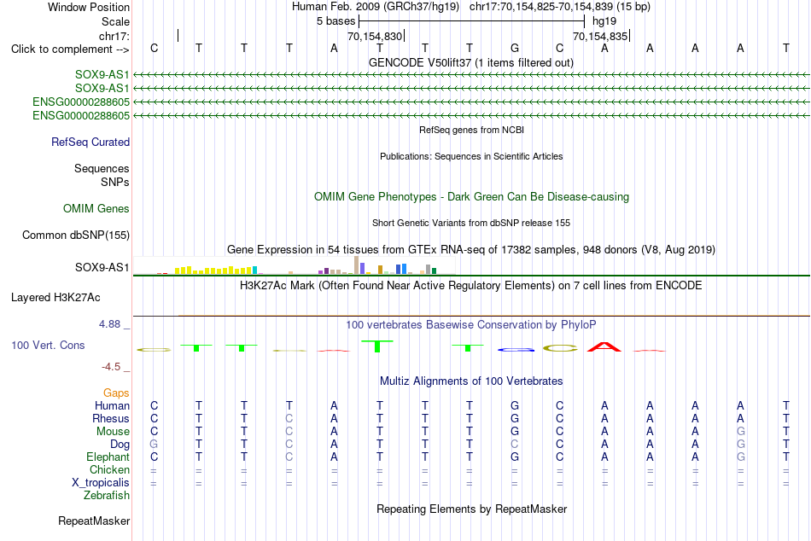811x541 pixels.
Task: Click the tallest tan bar in the GTEx expression chart
Action: pos(356,265)
